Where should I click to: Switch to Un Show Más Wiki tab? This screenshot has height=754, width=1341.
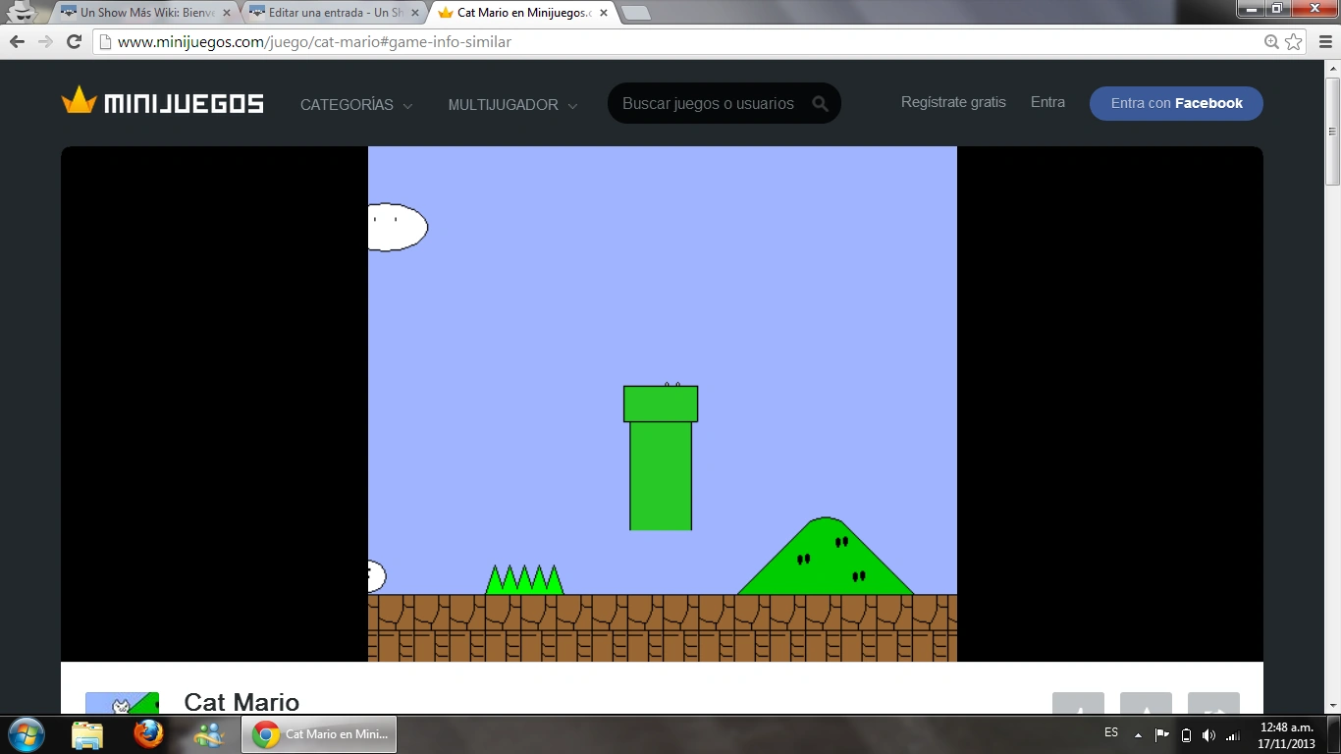tap(144, 13)
